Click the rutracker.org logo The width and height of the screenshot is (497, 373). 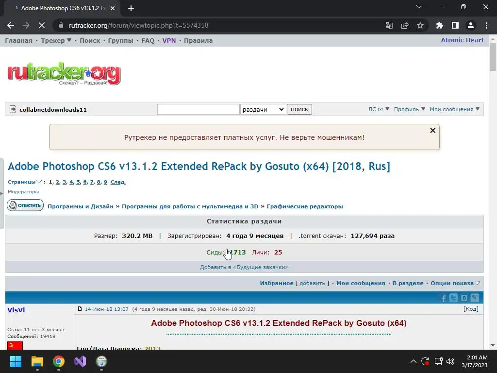coord(64,74)
